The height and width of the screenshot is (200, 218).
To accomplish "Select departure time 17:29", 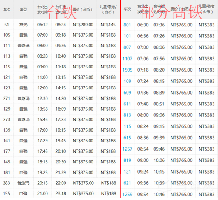I will [x=42, y=141].
